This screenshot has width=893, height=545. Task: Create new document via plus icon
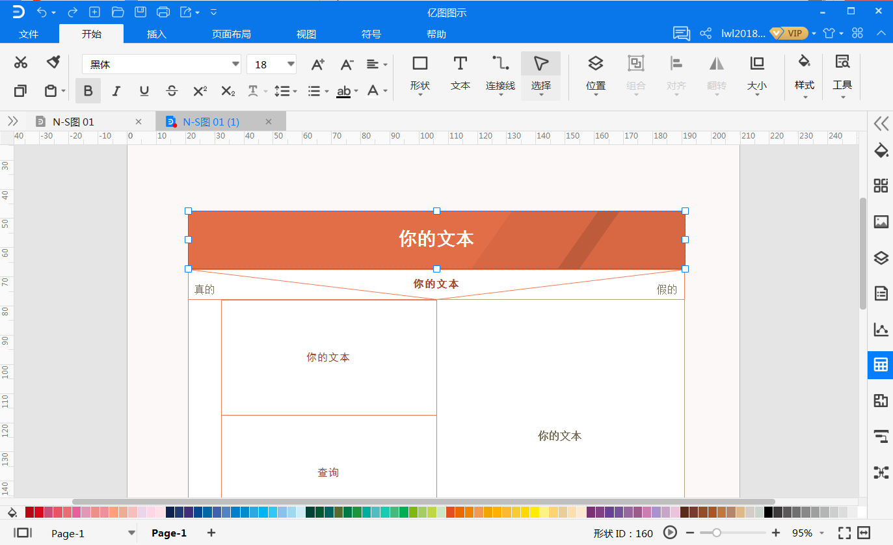[94, 12]
